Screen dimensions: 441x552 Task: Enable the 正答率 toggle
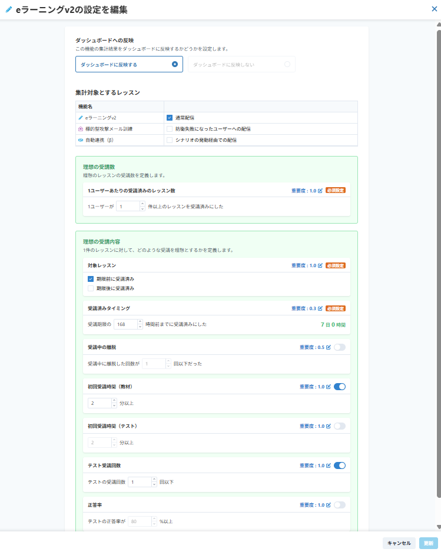coord(340,505)
